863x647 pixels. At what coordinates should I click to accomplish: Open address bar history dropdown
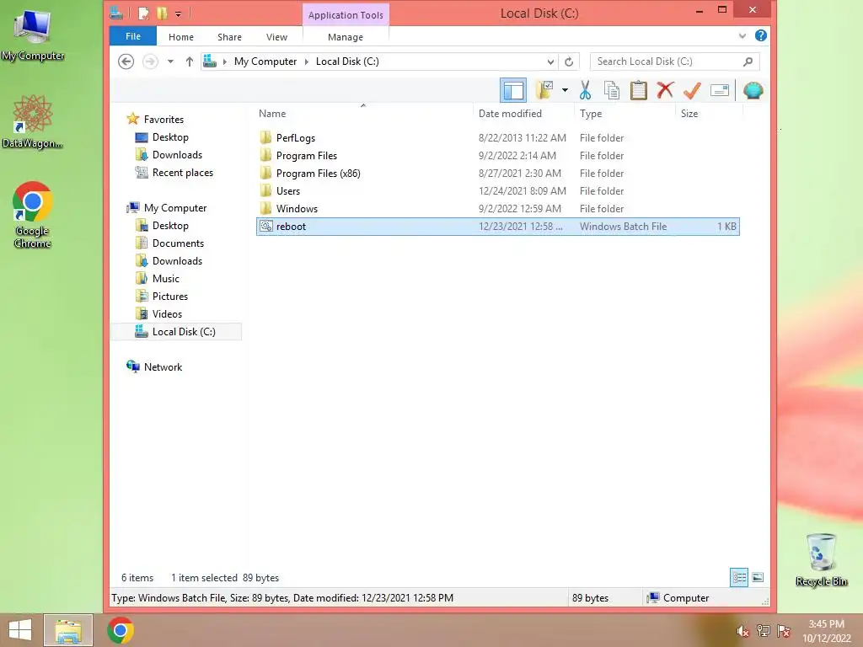[x=549, y=61]
